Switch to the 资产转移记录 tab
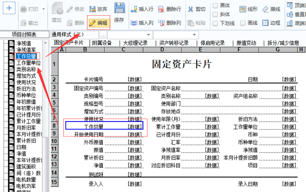306x192 pixels. pyautogui.click(x=174, y=43)
